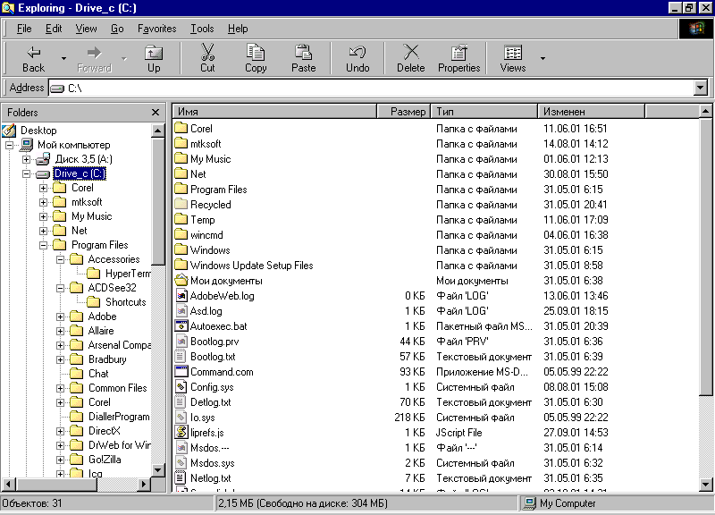The image size is (715, 515).
Task: Select the Мои документы folder icon
Action: (181, 280)
